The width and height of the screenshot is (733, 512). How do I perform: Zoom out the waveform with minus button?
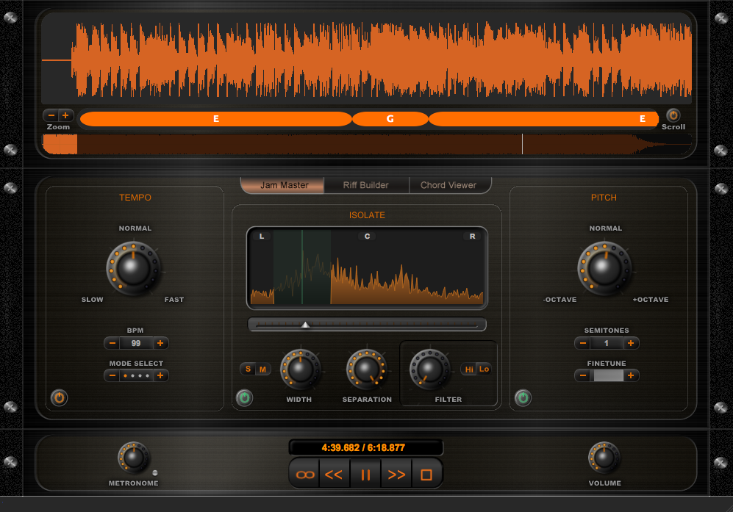(51, 115)
